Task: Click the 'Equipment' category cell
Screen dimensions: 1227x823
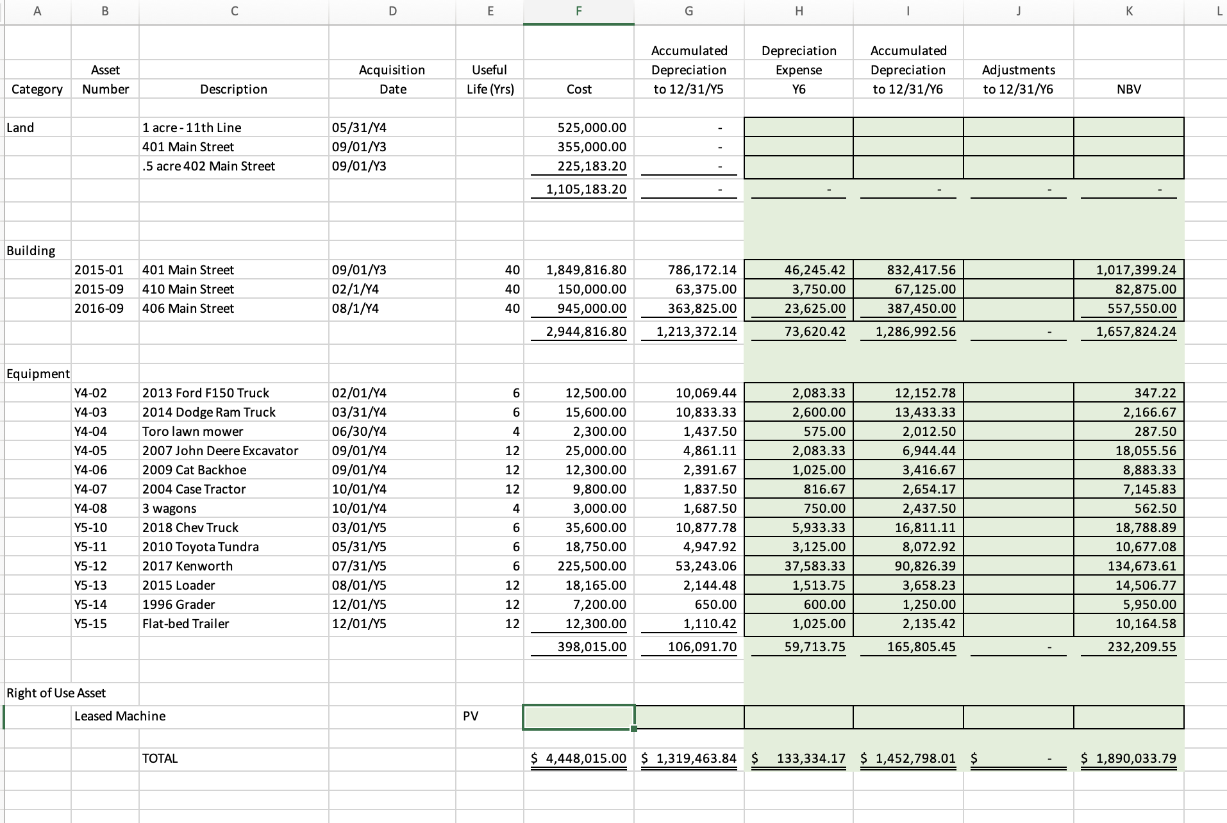Action: pos(37,374)
